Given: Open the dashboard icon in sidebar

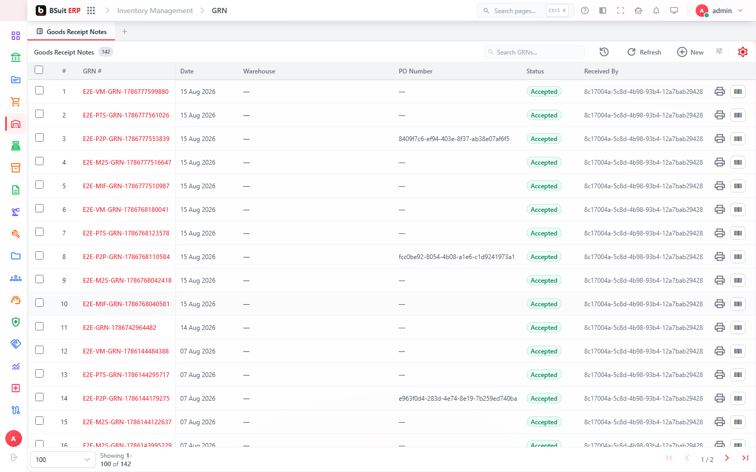Looking at the screenshot, I should (x=16, y=36).
